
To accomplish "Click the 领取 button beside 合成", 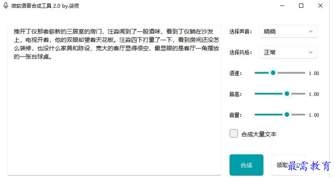I will [x=288, y=165].
